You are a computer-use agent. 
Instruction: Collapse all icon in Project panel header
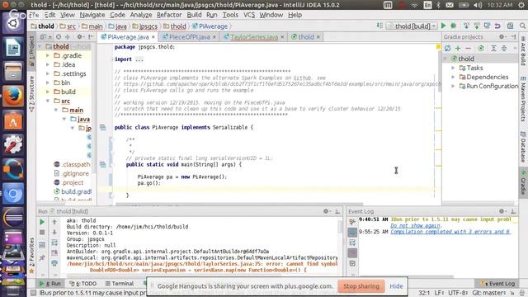coord(68,36)
